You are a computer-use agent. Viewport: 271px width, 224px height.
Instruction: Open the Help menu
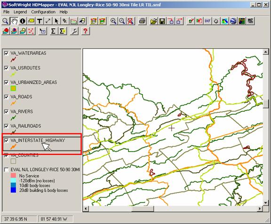tap(64, 12)
